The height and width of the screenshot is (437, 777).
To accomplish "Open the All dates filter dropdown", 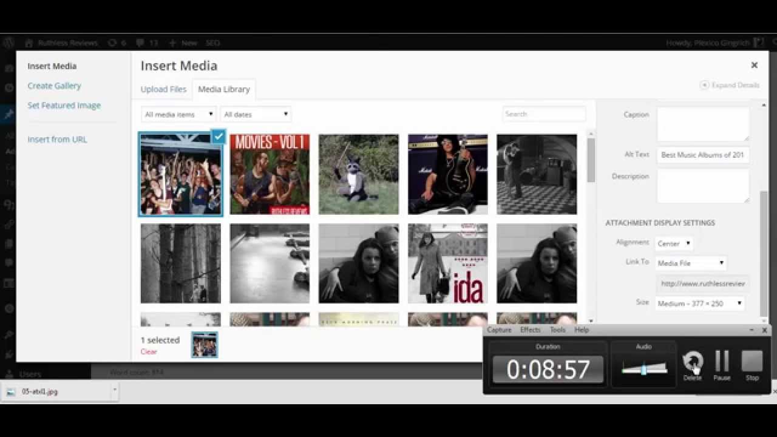I will [256, 114].
